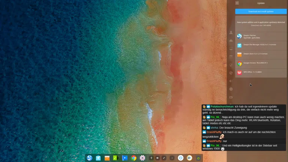The image size is (288, 162).
Task: Open Personalization section in sidebar
Action: [x=231, y=65]
